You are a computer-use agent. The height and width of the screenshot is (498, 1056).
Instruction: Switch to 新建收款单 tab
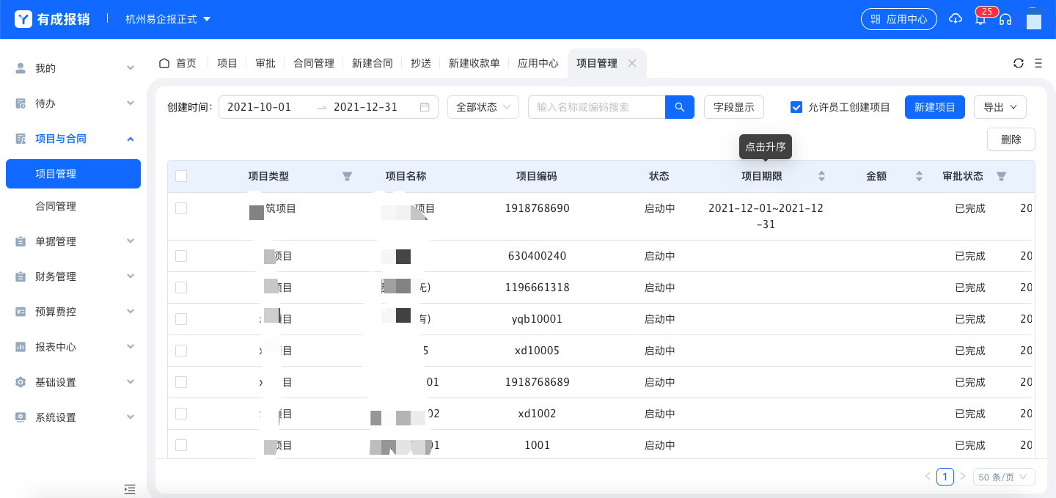[474, 63]
